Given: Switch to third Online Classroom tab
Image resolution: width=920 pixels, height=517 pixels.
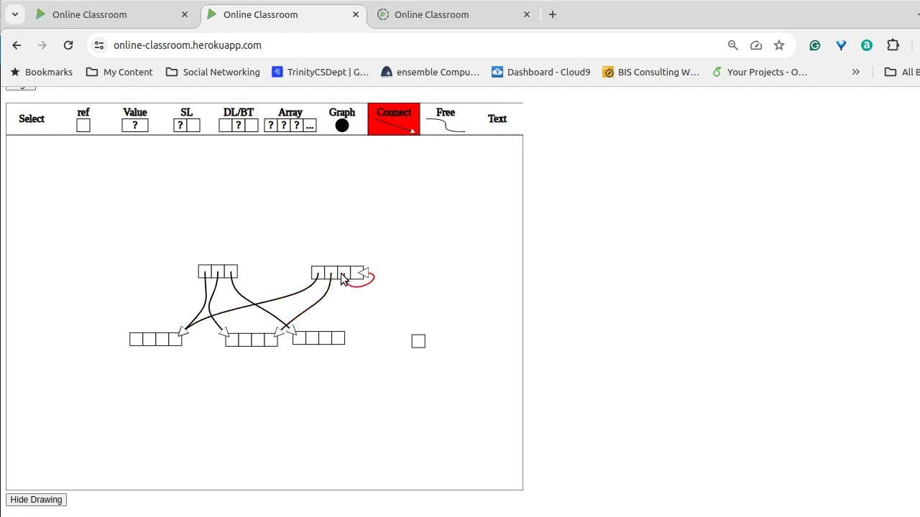Looking at the screenshot, I should 453,14.
